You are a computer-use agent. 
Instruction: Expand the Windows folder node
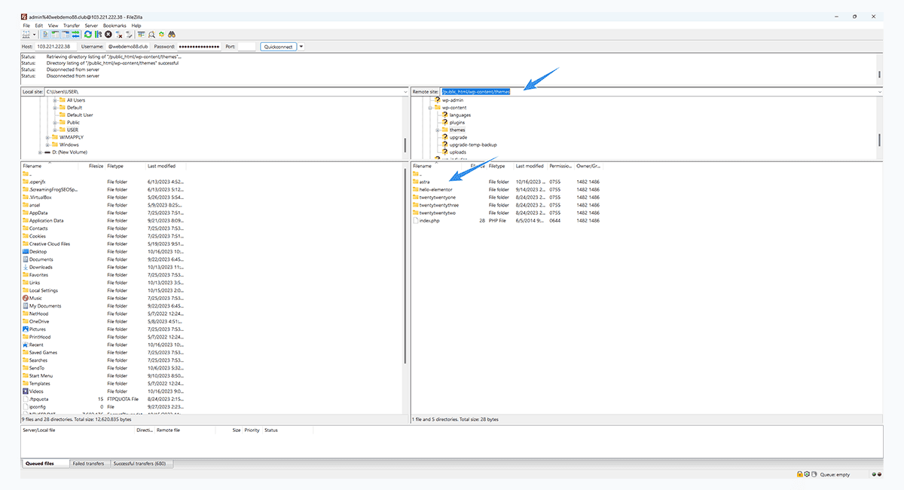(47, 145)
